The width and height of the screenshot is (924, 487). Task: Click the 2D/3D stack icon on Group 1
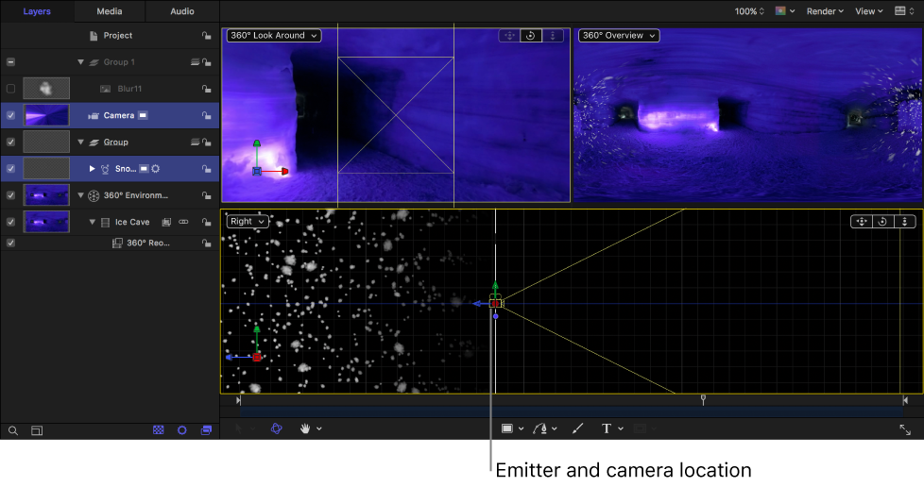[195, 62]
